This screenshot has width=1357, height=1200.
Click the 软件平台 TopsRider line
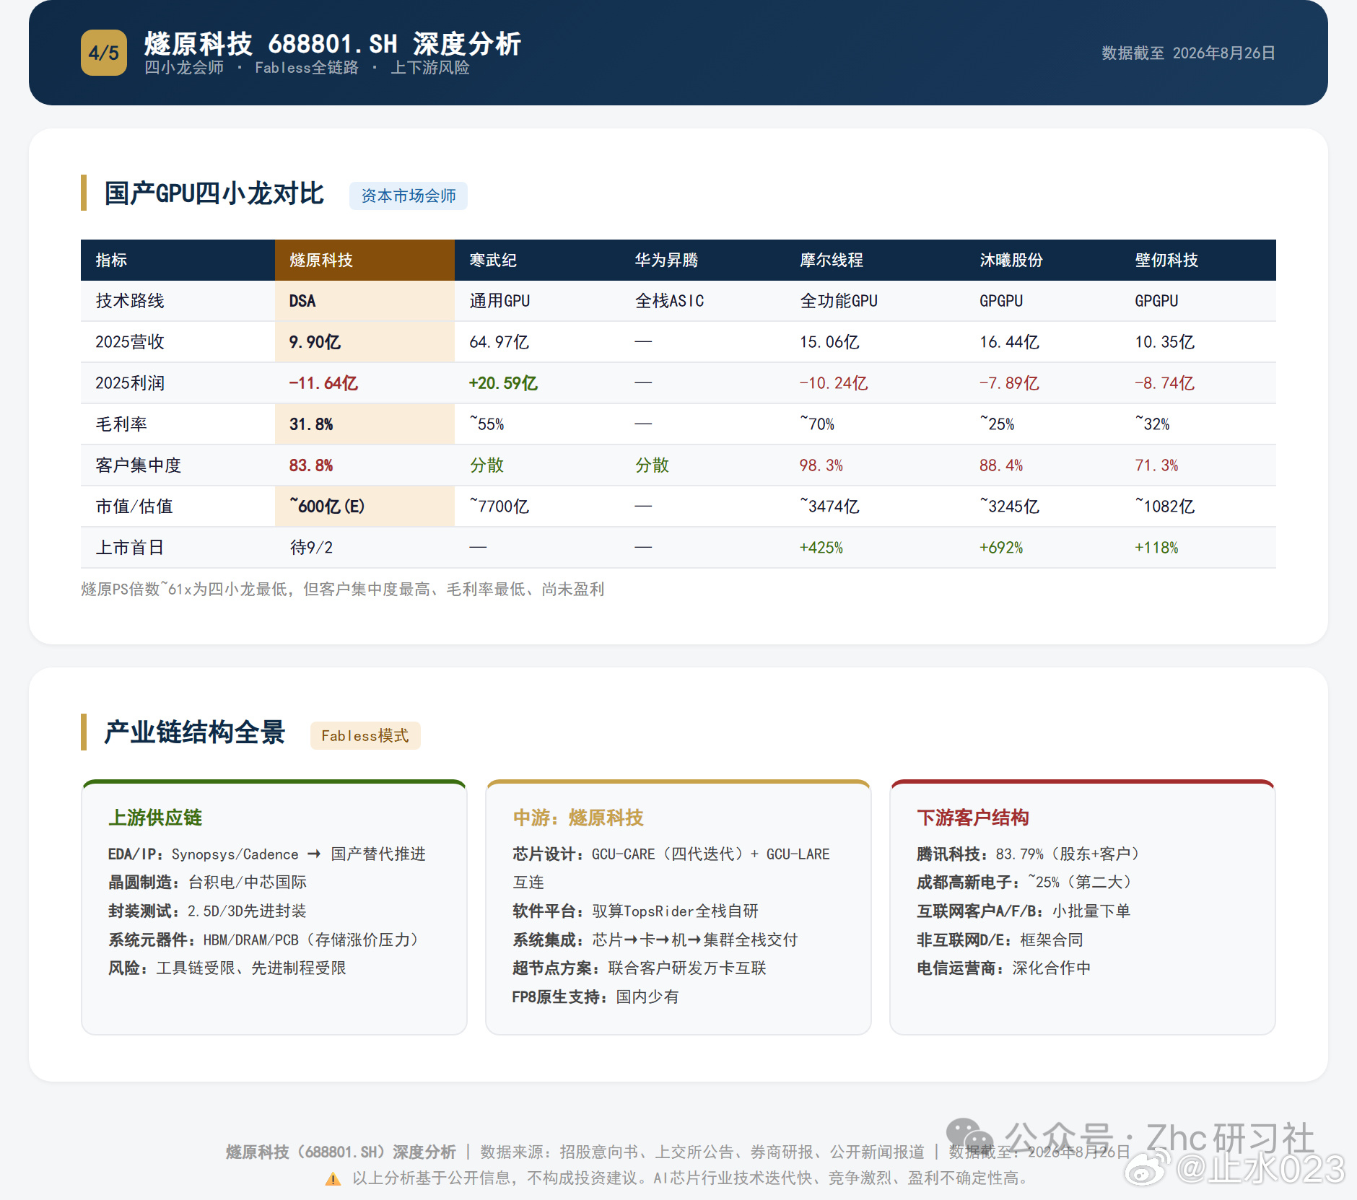pos(635,911)
